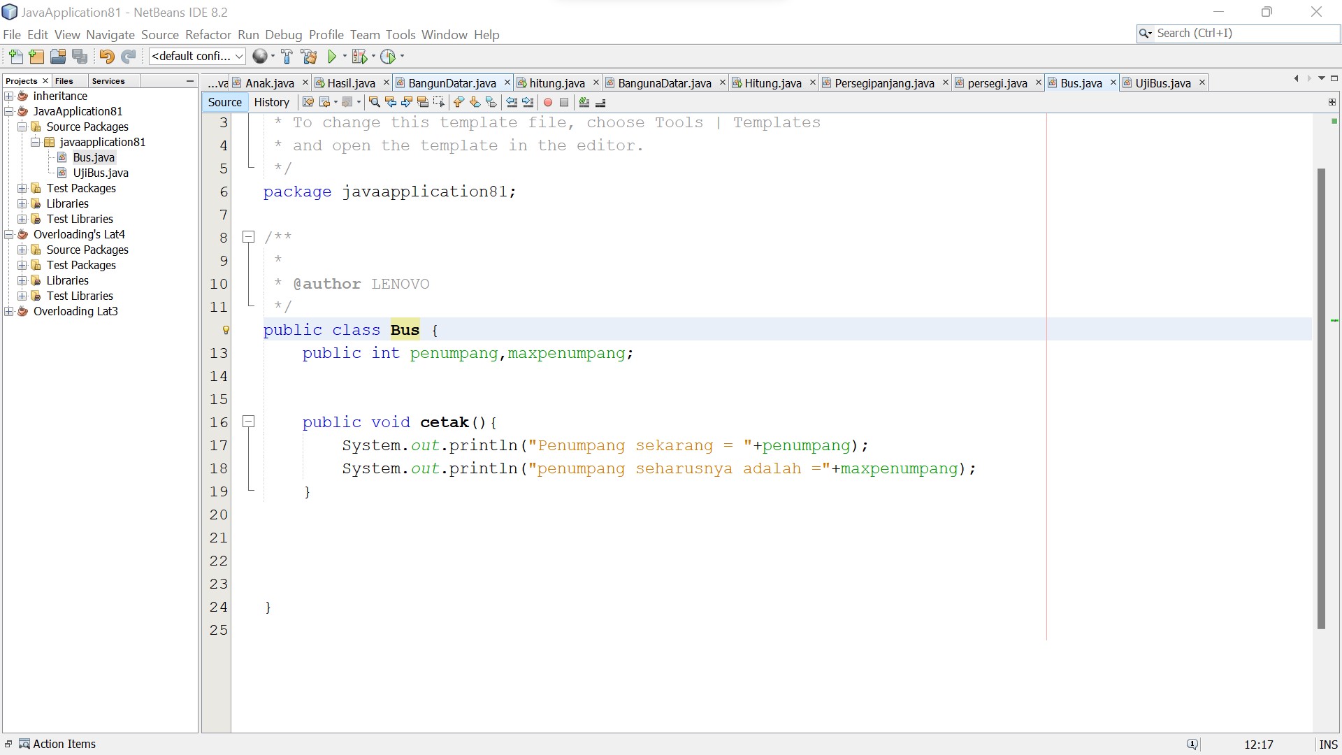Image resolution: width=1342 pixels, height=755 pixels.
Task: Click the Build Project hammer icon
Action: click(x=287, y=57)
